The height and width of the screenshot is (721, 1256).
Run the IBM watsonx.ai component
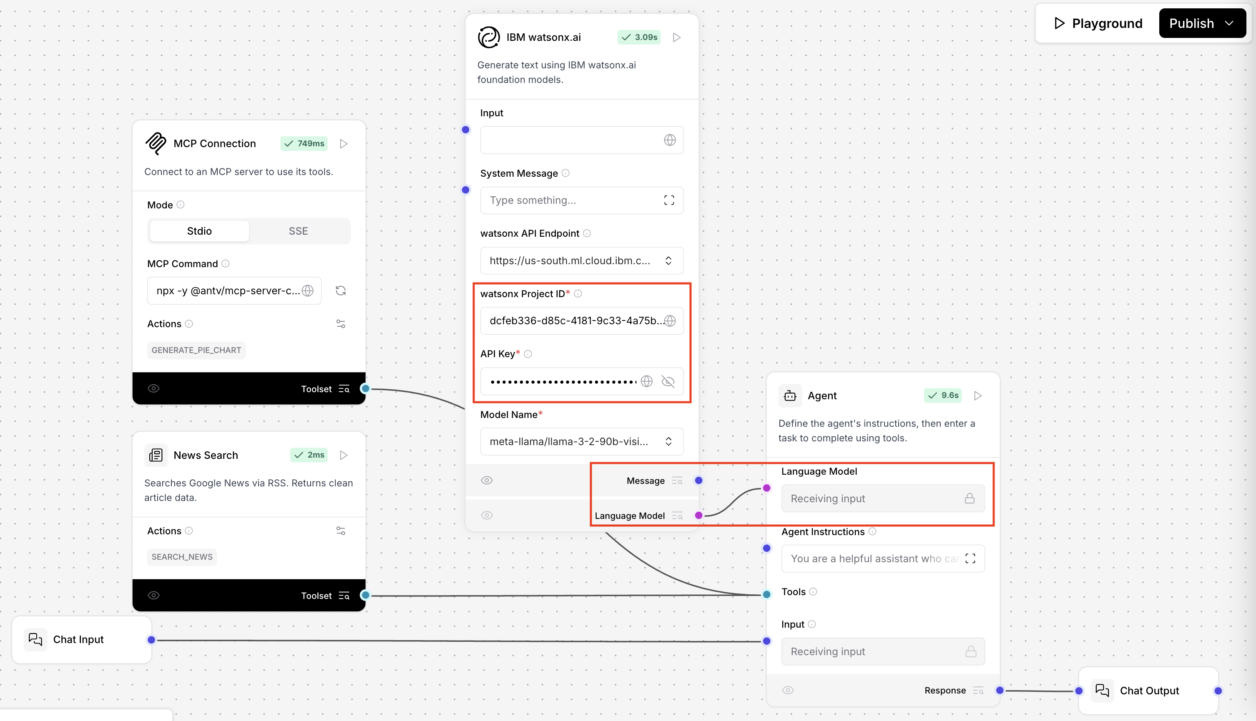pos(677,37)
